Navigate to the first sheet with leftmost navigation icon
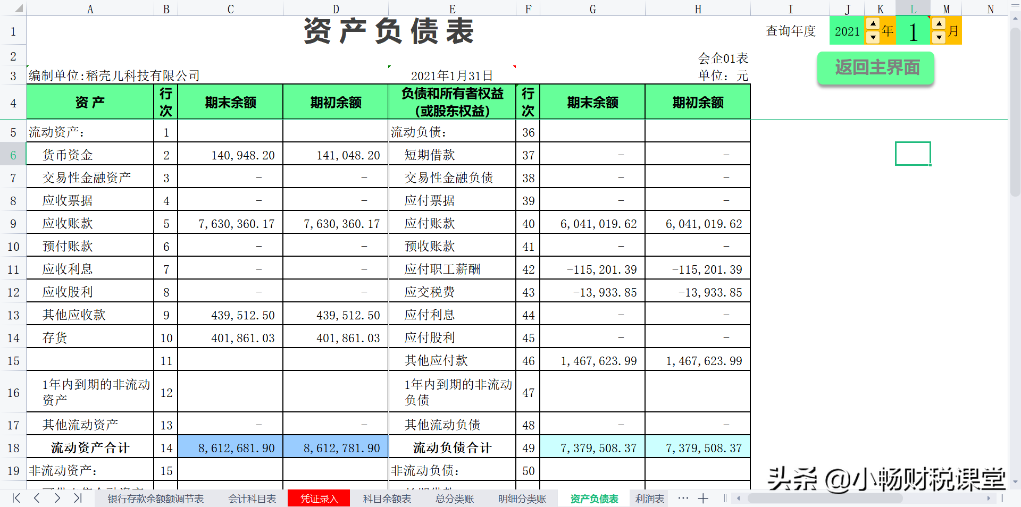 (16, 498)
